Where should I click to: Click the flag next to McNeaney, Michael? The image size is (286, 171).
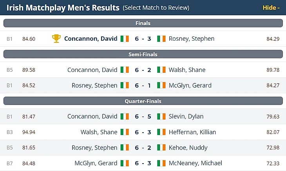coord(161,163)
